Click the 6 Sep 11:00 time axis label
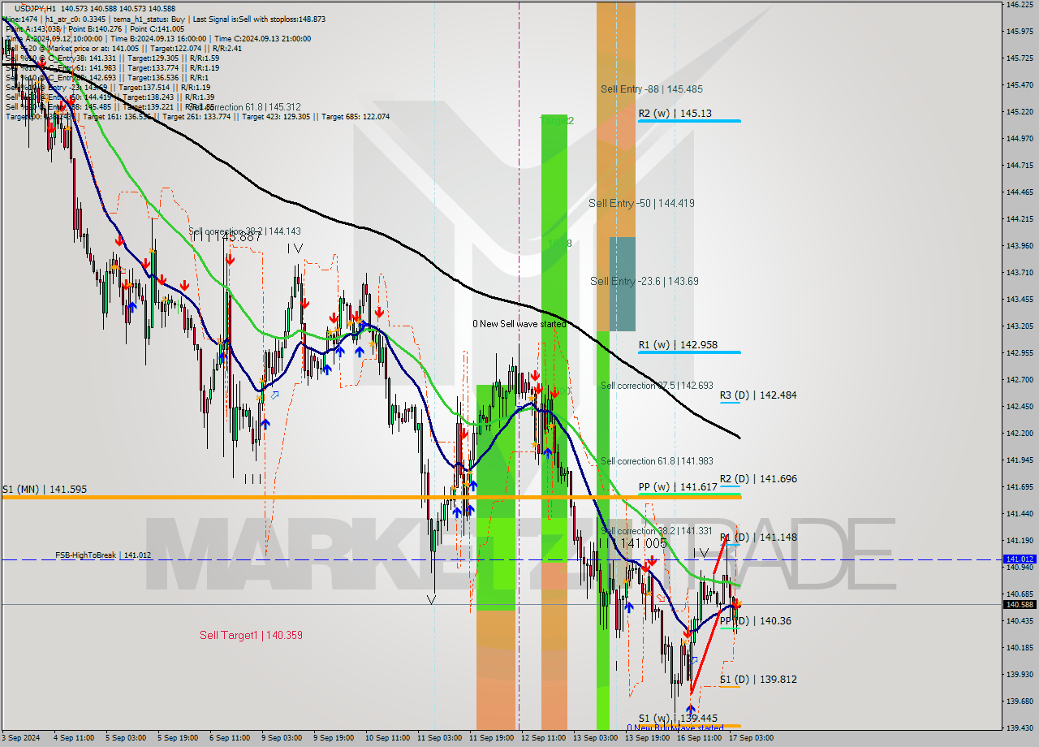Viewport: 1039px width, 747px height. pyautogui.click(x=230, y=738)
